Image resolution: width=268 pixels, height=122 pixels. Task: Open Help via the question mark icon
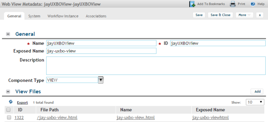tap(253, 4)
